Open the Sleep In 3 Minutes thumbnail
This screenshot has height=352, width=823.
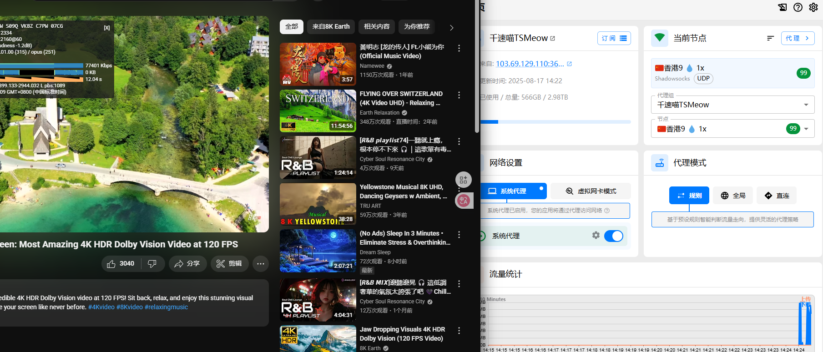(318, 251)
